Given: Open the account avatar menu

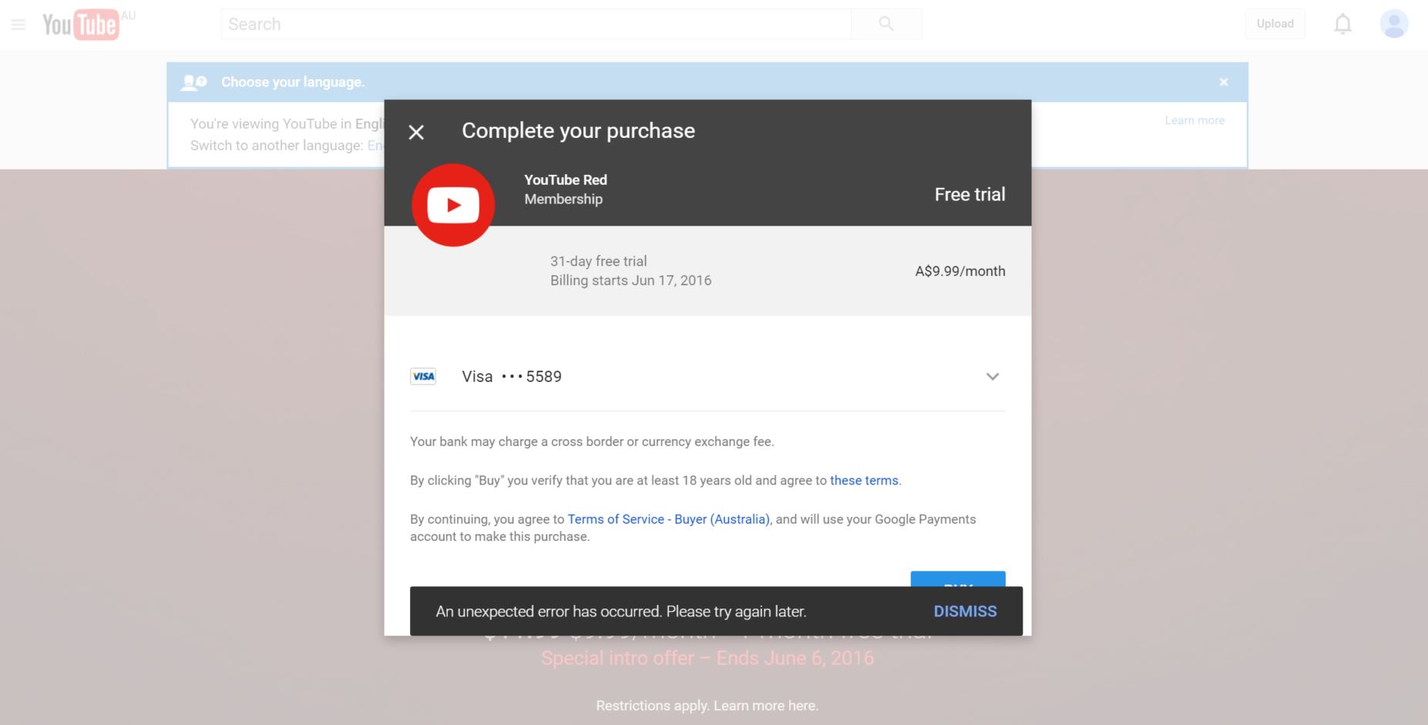Looking at the screenshot, I should coord(1393,24).
